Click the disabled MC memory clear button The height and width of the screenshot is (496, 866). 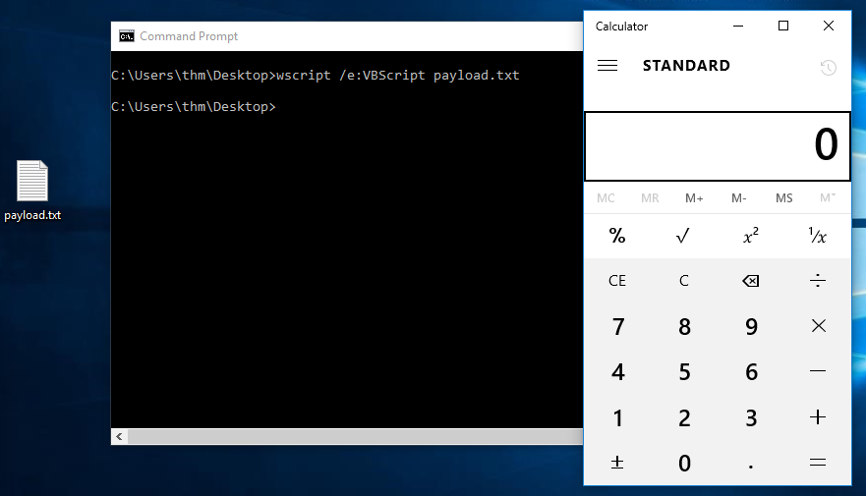click(x=606, y=198)
